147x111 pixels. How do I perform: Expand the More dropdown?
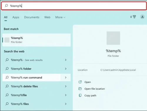(60, 17)
